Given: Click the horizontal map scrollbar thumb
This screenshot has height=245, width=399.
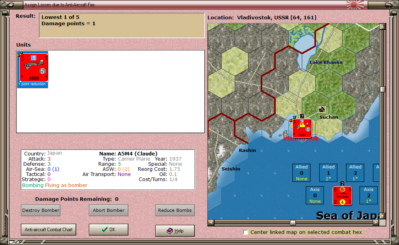Looking at the screenshot, I should pyautogui.click(x=293, y=222).
